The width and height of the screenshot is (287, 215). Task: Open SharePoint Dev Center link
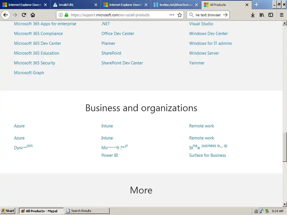(x=122, y=63)
